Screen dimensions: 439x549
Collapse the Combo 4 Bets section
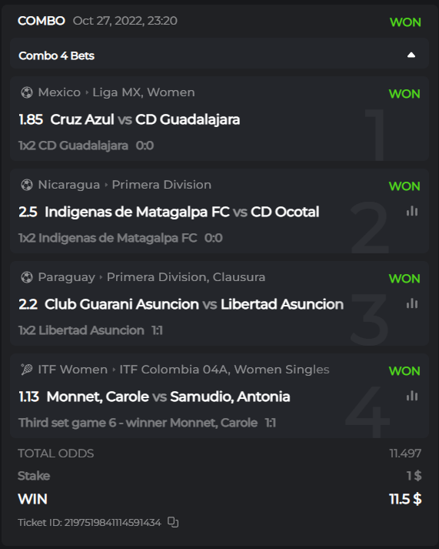(411, 55)
